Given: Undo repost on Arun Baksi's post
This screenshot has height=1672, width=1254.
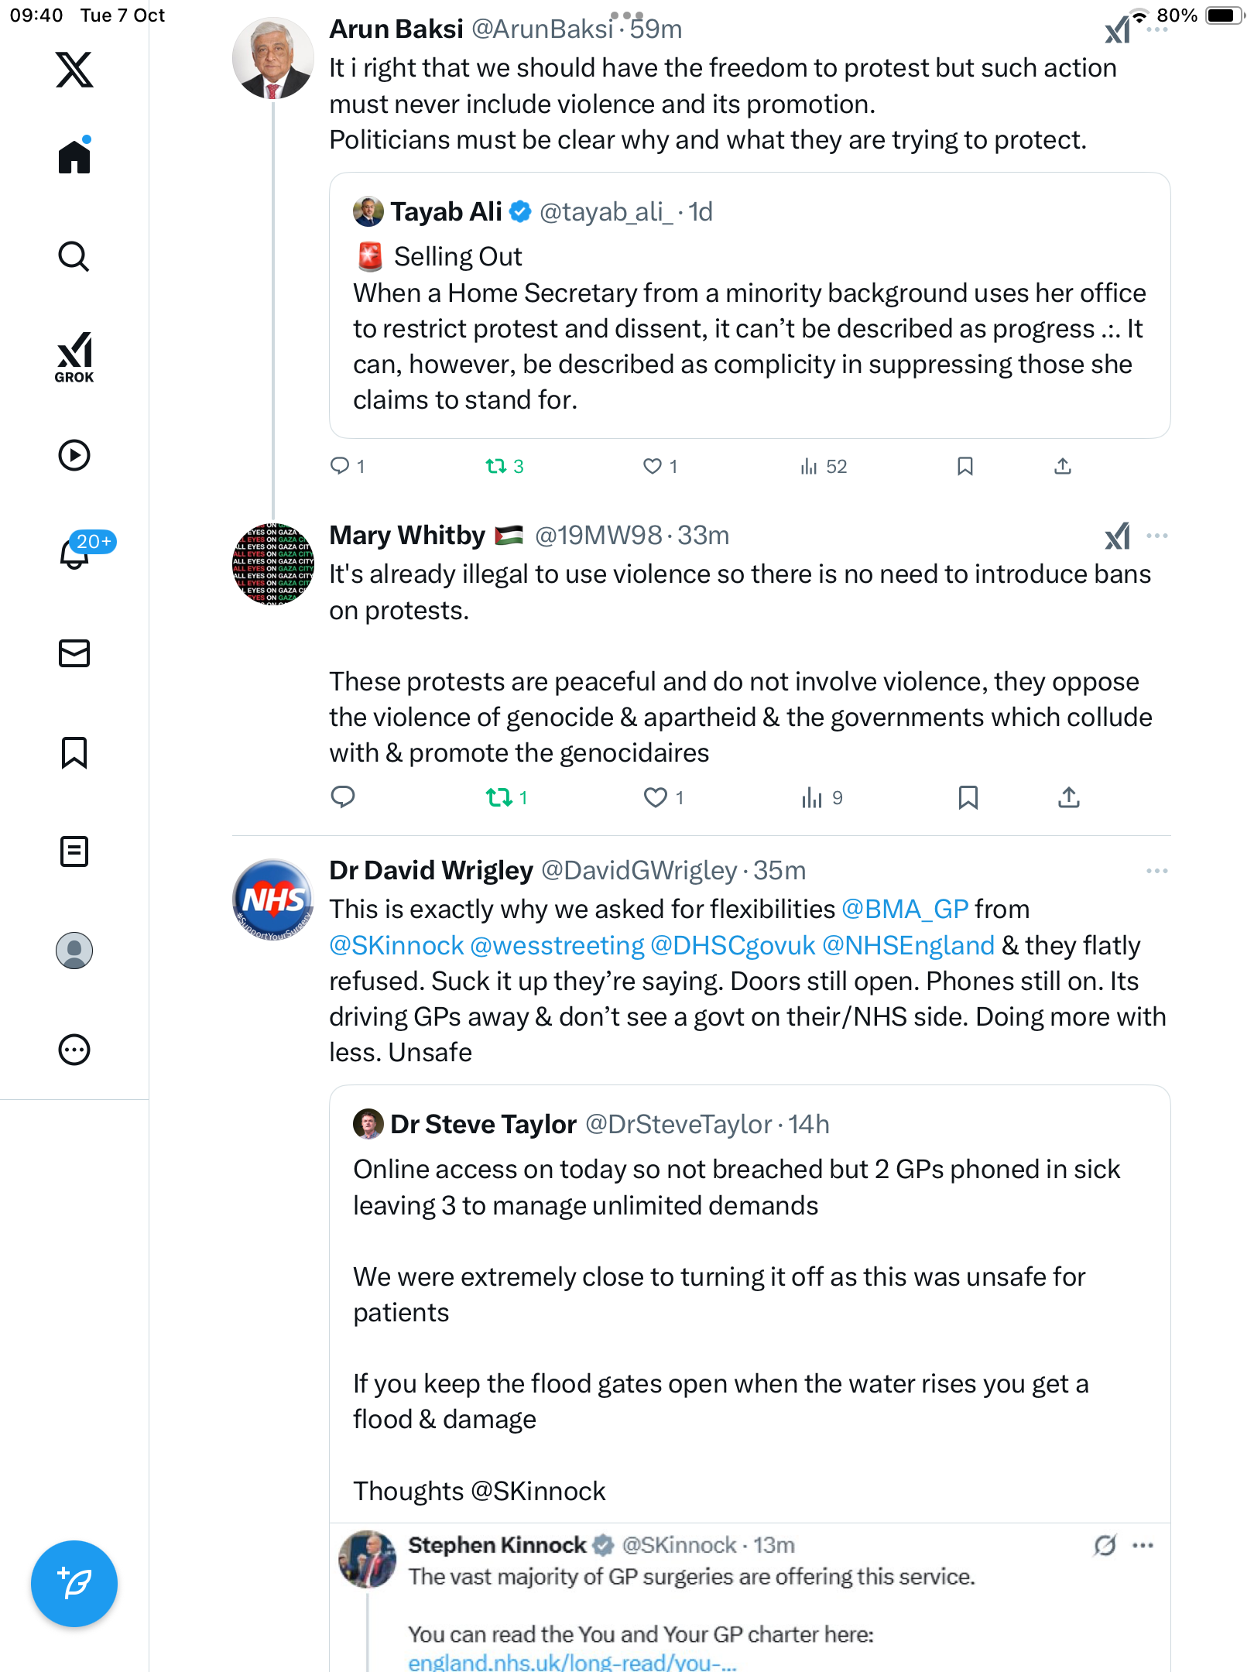Looking at the screenshot, I should tap(496, 466).
